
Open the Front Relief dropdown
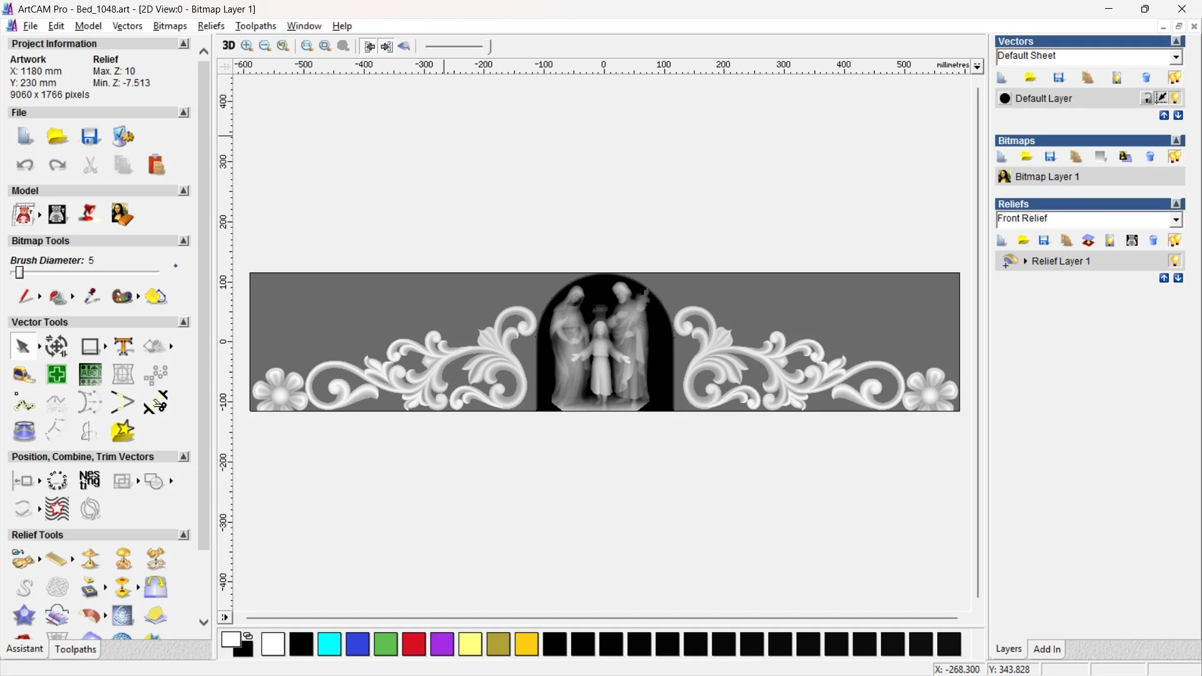[x=1176, y=220]
